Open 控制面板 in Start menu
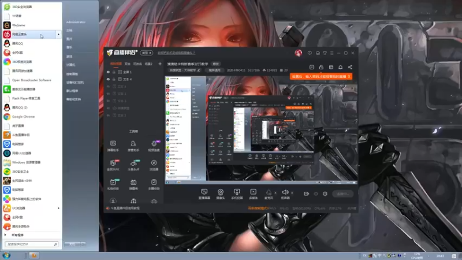Viewport: 462px width, 260px height. point(72,74)
